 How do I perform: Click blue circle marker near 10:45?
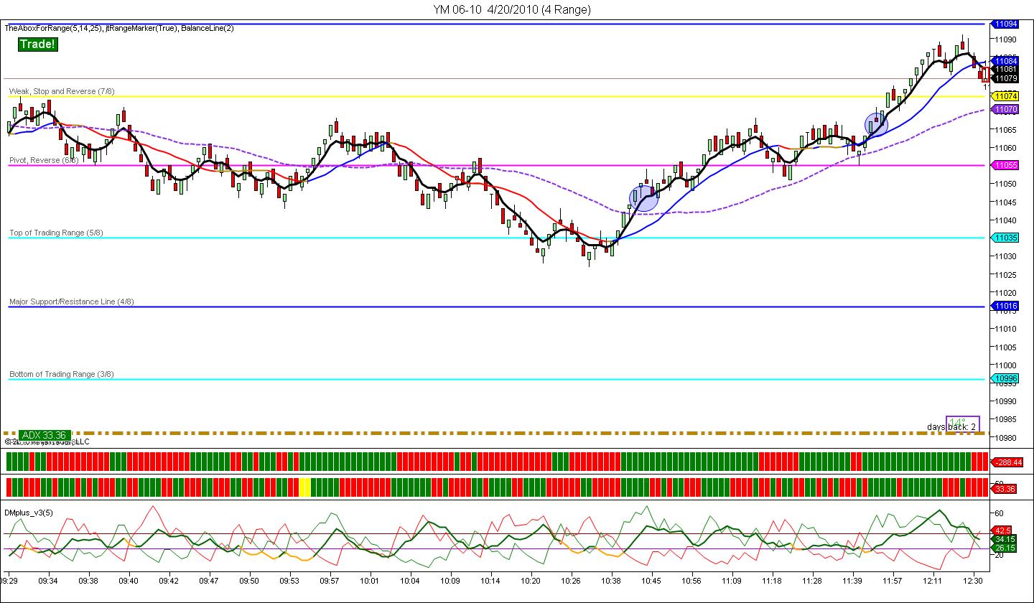pos(644,198)
